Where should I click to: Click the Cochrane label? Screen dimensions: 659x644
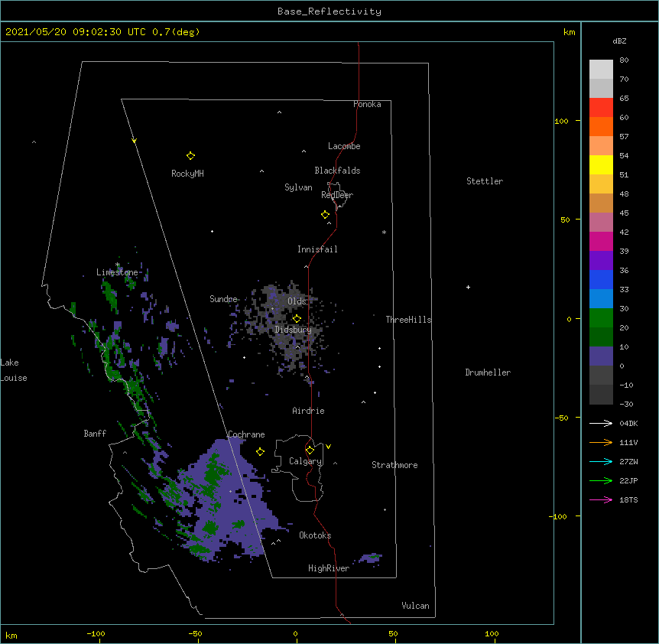(x=246, y=434)
